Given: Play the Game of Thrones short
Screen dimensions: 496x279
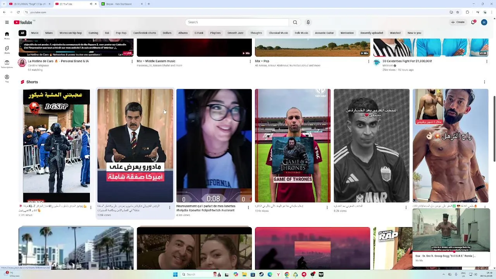Looking at the screenshot, I should pos(293,146).
